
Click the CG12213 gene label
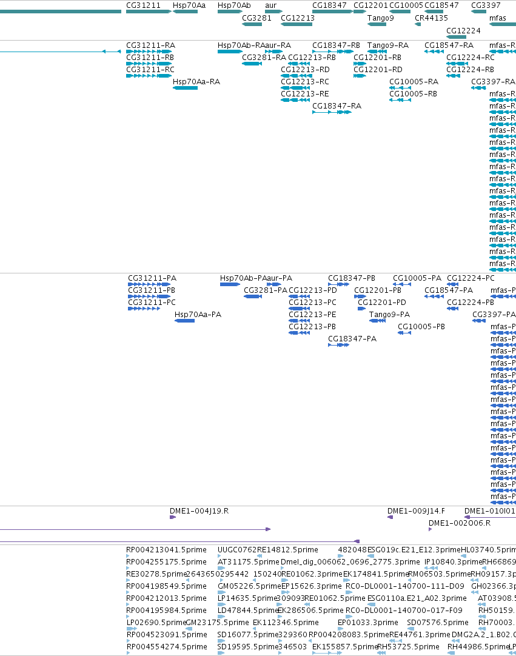click(x=298, y=18)
